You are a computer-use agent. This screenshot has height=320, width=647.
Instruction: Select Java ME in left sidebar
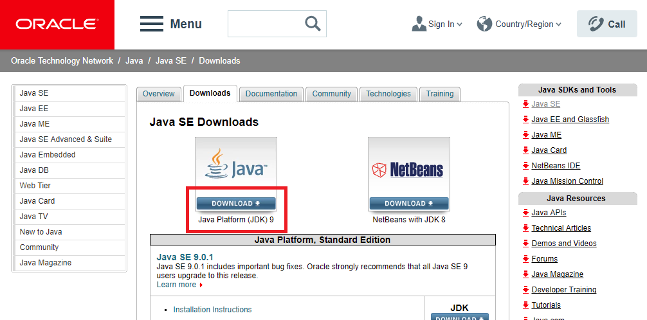69,124
